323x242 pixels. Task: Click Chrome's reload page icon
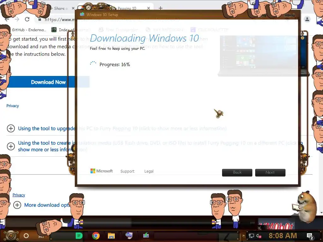27,19
